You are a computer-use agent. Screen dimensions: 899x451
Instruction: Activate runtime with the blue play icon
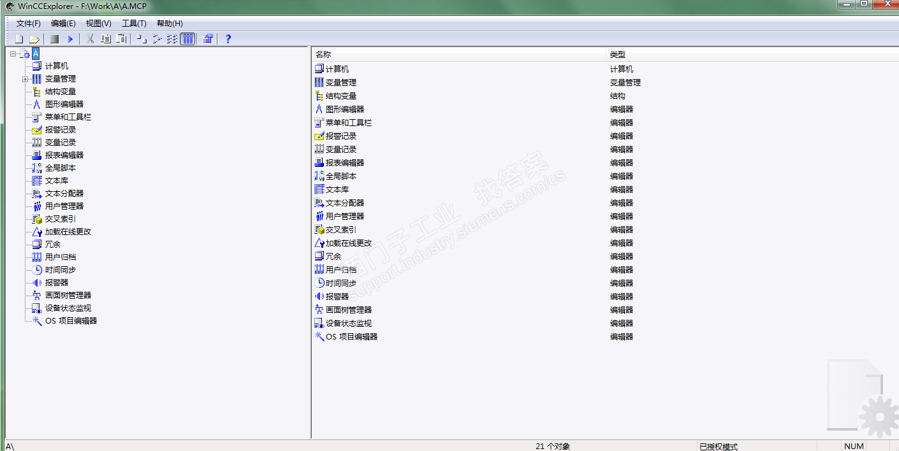(x=70, y=39)
